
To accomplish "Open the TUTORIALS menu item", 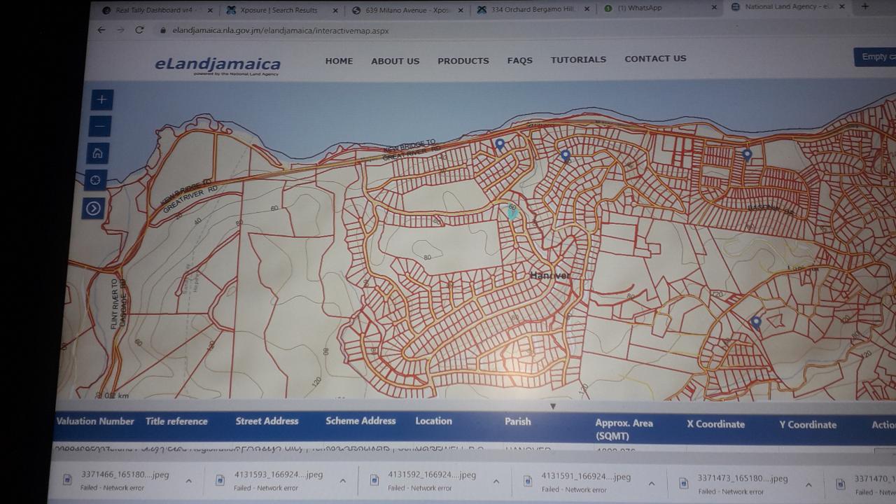I will pos(578,59).
